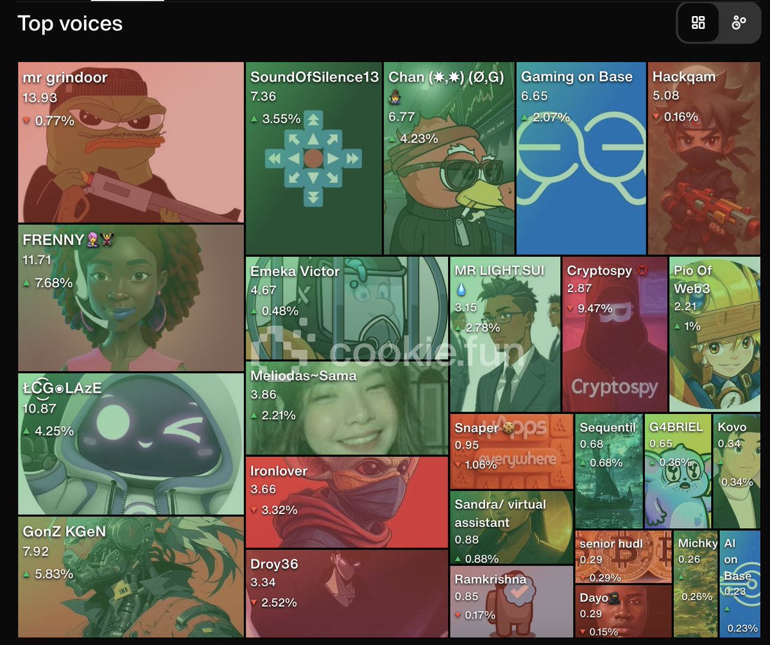Screen dimensions: 770x645
Task: Open the Emeka Victor tile
Action: pyautogui.click(x=346, y=308)
